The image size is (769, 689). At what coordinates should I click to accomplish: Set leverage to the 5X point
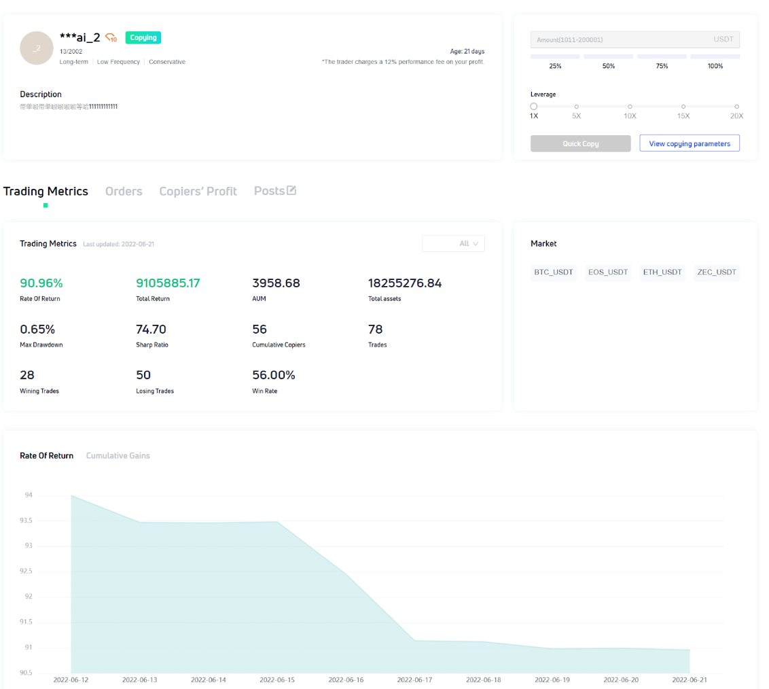pyautogui.click(x=576, y=107)
